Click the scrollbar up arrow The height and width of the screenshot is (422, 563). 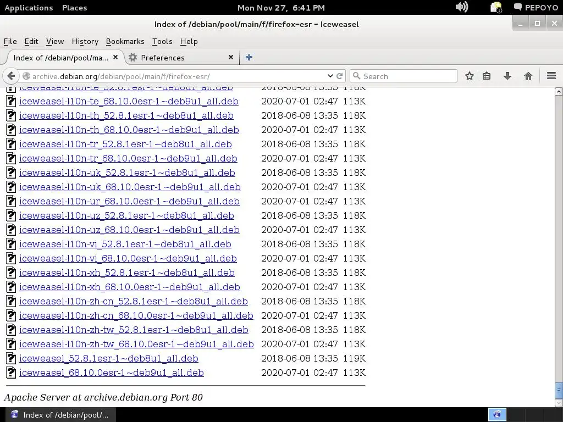(559, 91)
